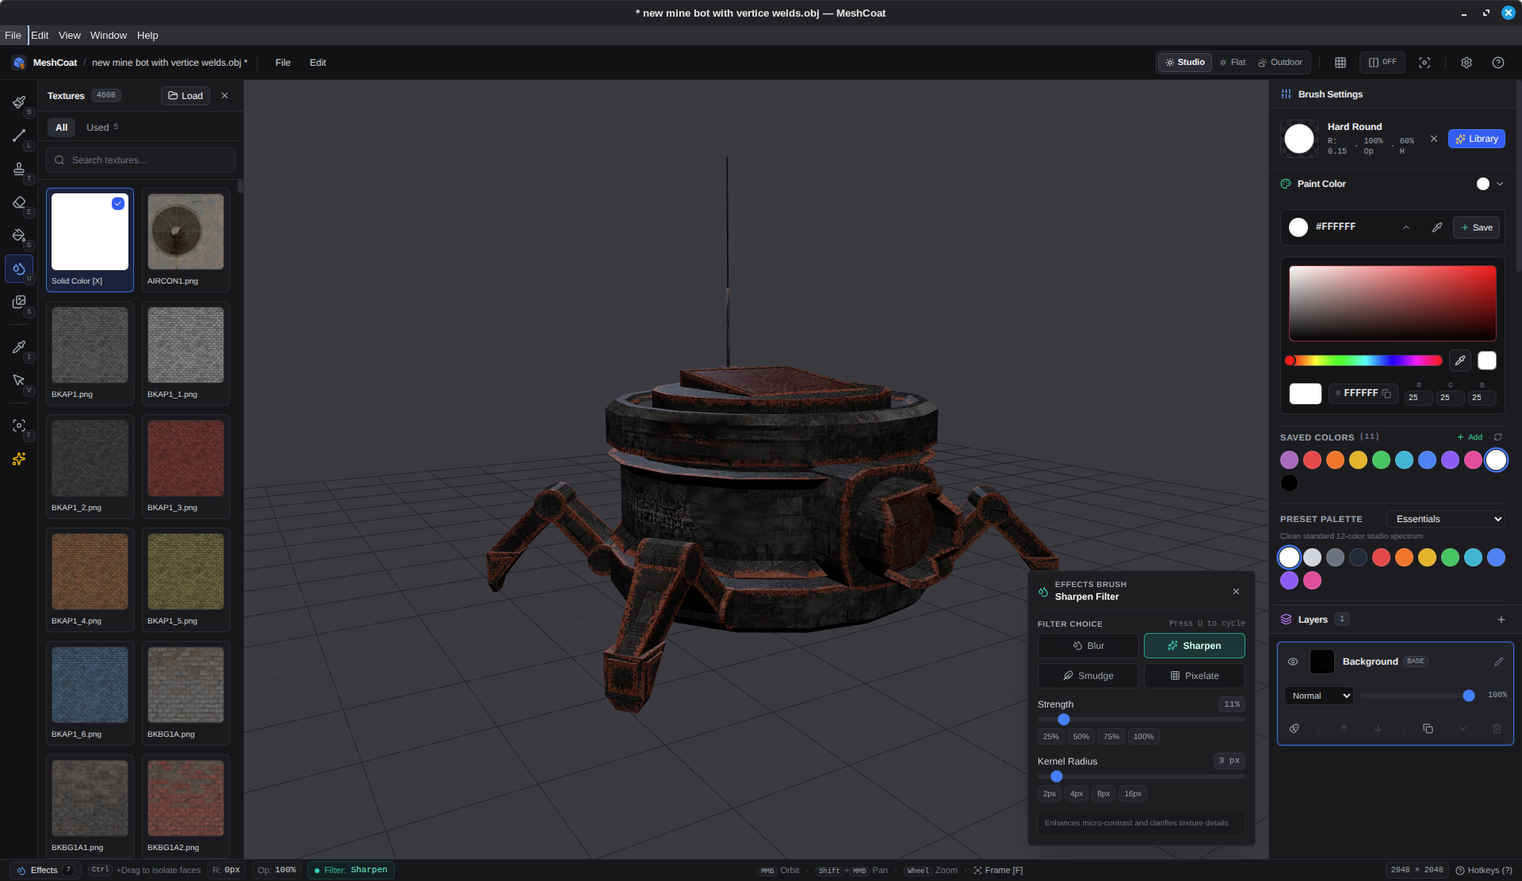1522x881 pixels.
Task: Click the Load textures button
Action: [185, 96]
